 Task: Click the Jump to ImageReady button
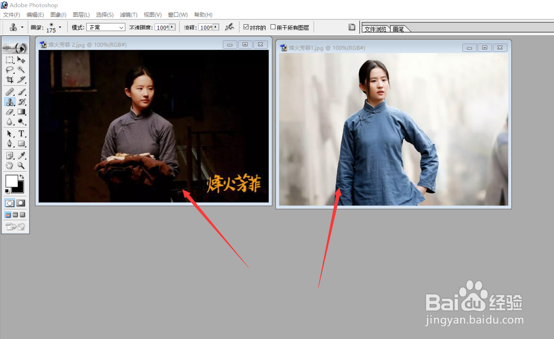15,226
